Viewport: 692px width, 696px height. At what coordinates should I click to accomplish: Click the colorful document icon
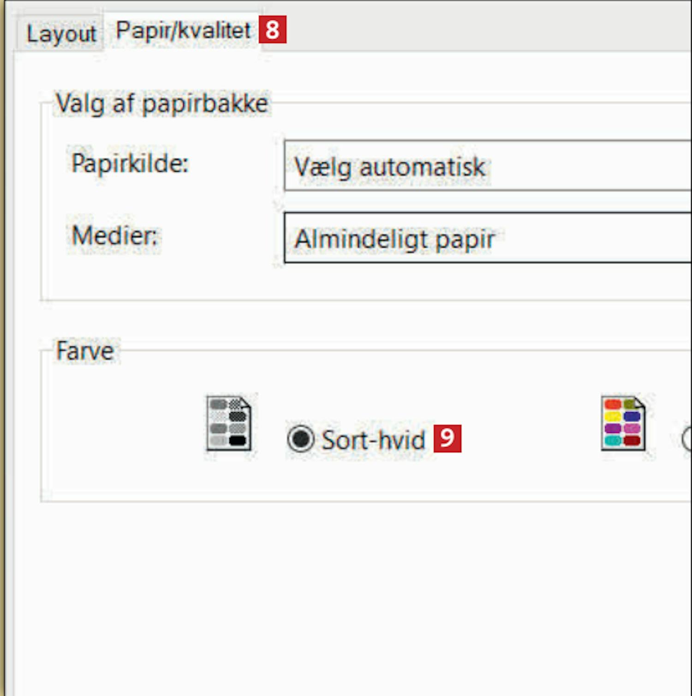(x=623, y=423)
